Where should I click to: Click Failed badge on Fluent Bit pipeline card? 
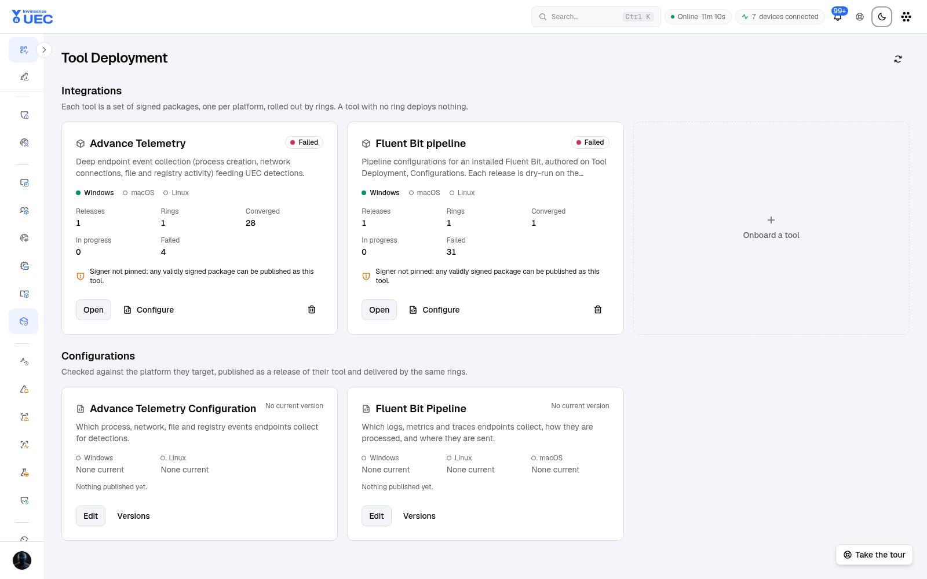tap(590, 142)
